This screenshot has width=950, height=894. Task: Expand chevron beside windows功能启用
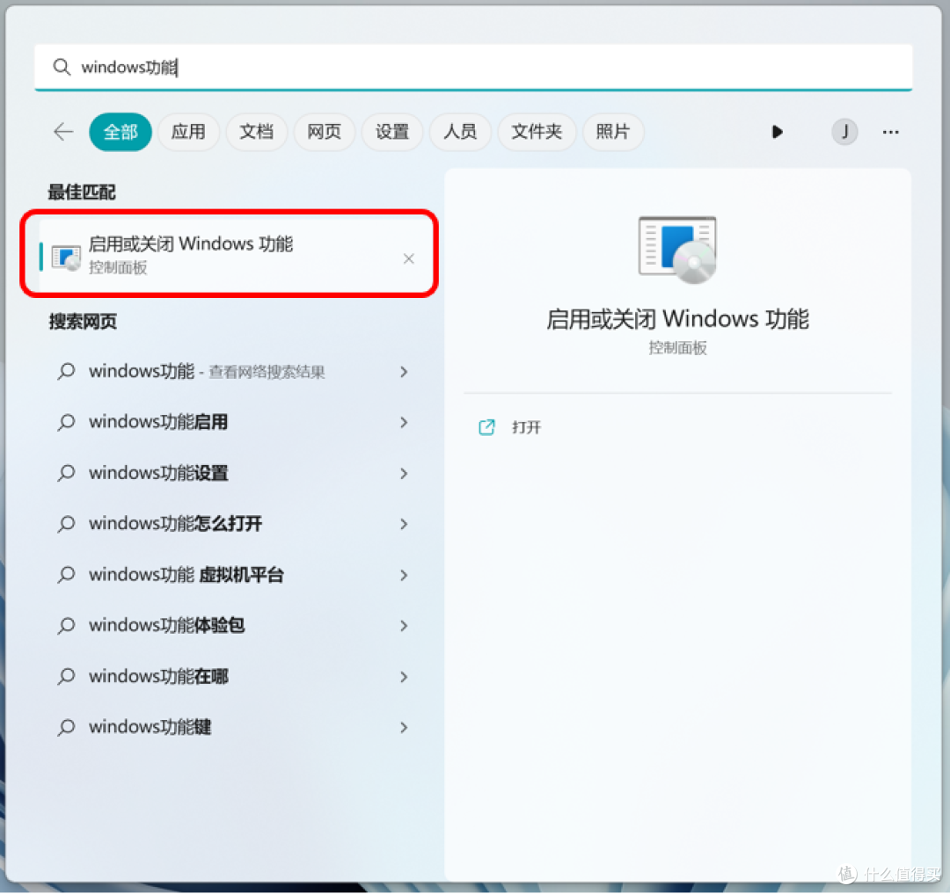click(x=404, y=423)
